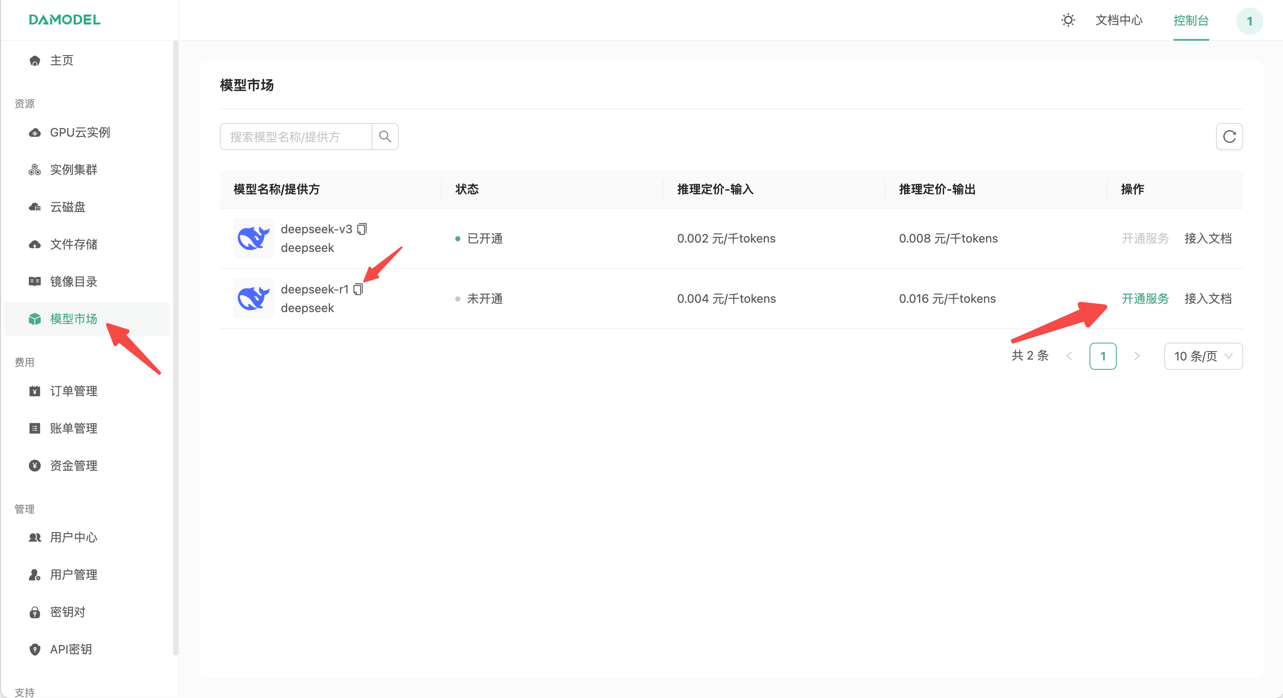Click the sidebar scrollbar

tap(175, 349)
